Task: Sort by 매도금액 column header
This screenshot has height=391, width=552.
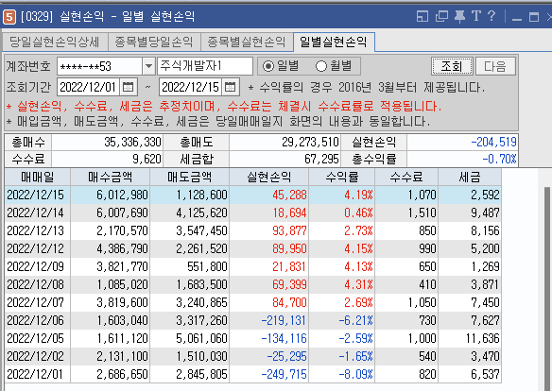Action: click(x=189, y=177)
